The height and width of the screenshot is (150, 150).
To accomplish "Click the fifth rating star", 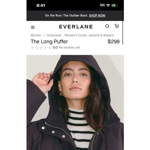I will click(50, 48).
